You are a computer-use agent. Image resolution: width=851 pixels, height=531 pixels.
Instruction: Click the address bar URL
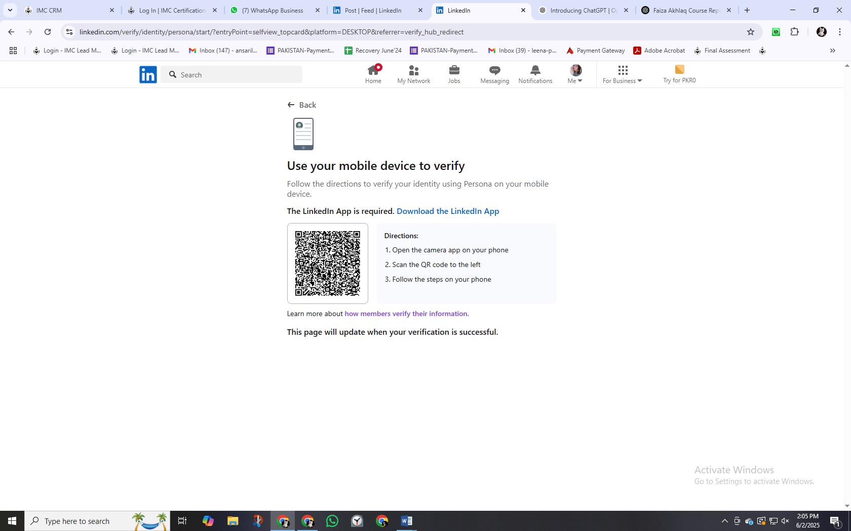click(x=272, y=32)
